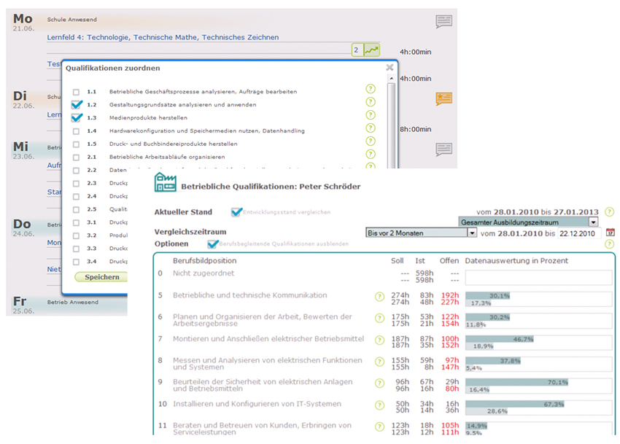Viewport: 620px width, 444px height.
Task: Tick the checkbox for qualification 2.5
Action: 76,209
